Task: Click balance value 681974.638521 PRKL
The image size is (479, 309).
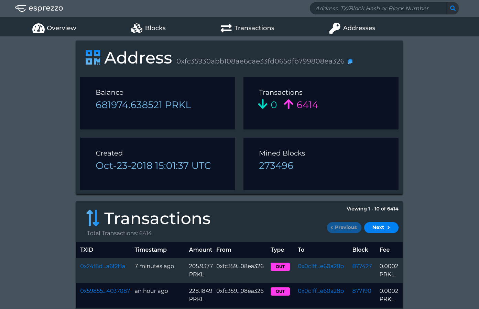Action: coord(143,105)
